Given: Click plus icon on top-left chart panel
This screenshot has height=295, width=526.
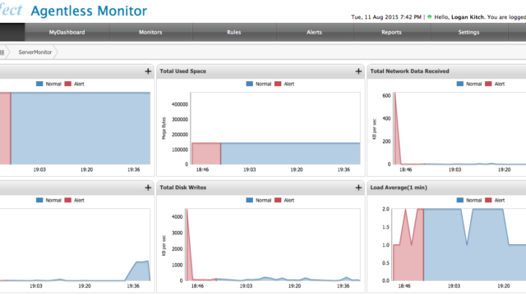Looking at the screenshot, I should (x=148, y=71).
